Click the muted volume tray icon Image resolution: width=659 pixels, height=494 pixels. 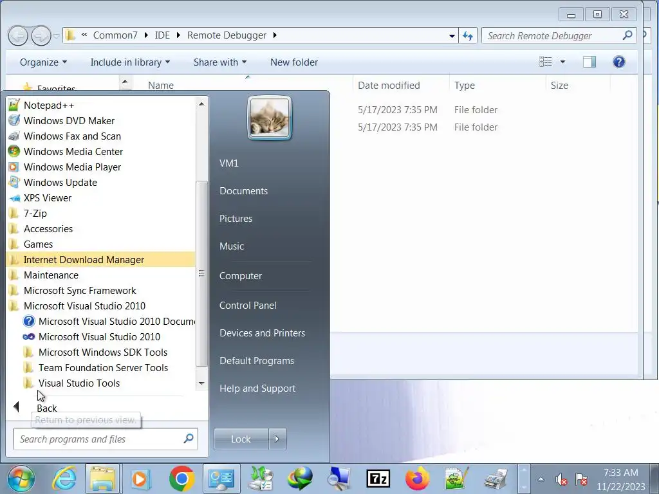click(x=561, y=479)
